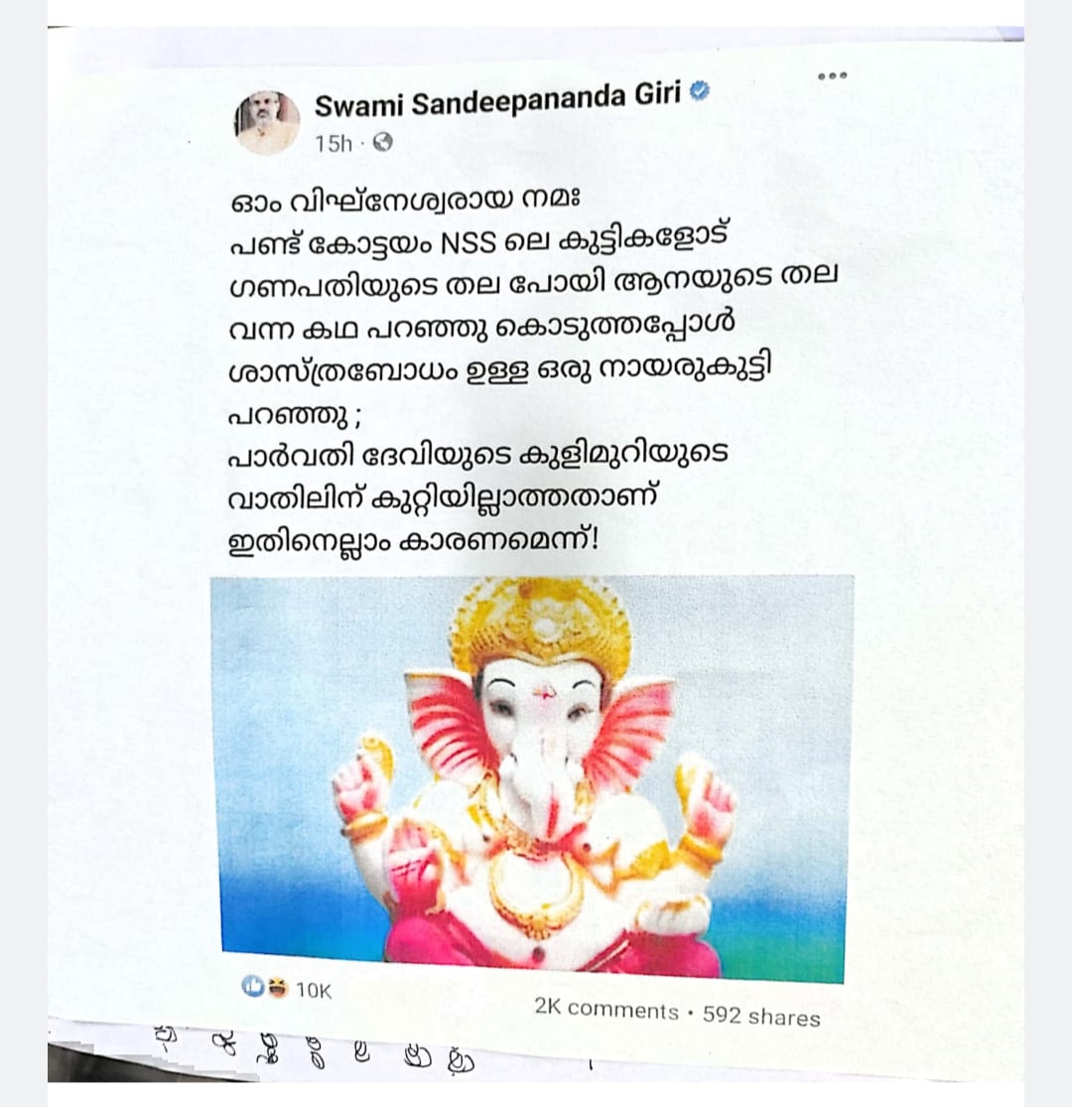Click the 15h post timestamp
This screenshot has height=1107, width=1072.
tap(334, 144)
